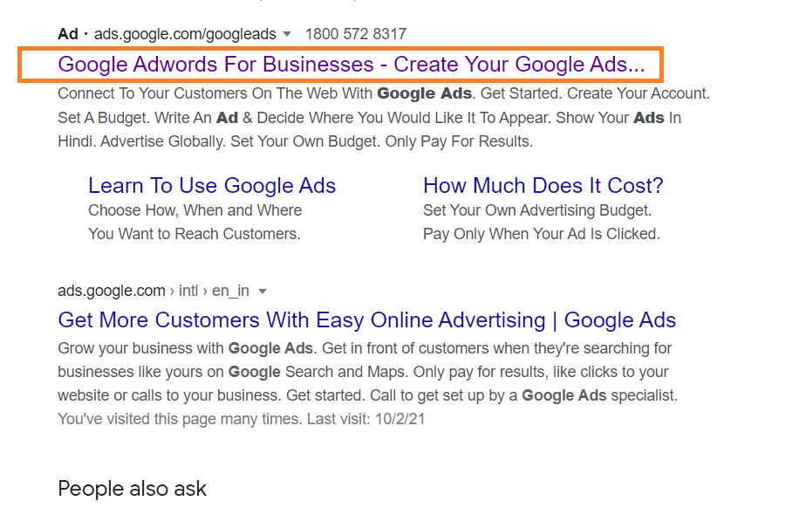Click the Choose How, When and Where description
The image size is (799, 508).
[195, 209]
